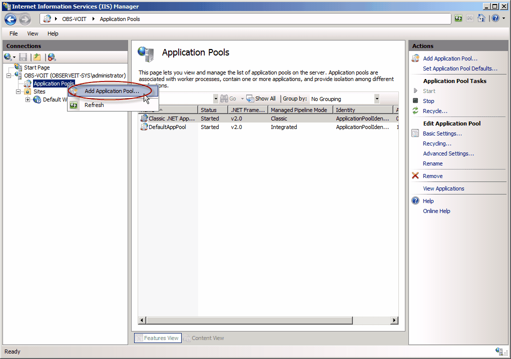Click the horizontal scrollbar right arrow

pos(394,320)
